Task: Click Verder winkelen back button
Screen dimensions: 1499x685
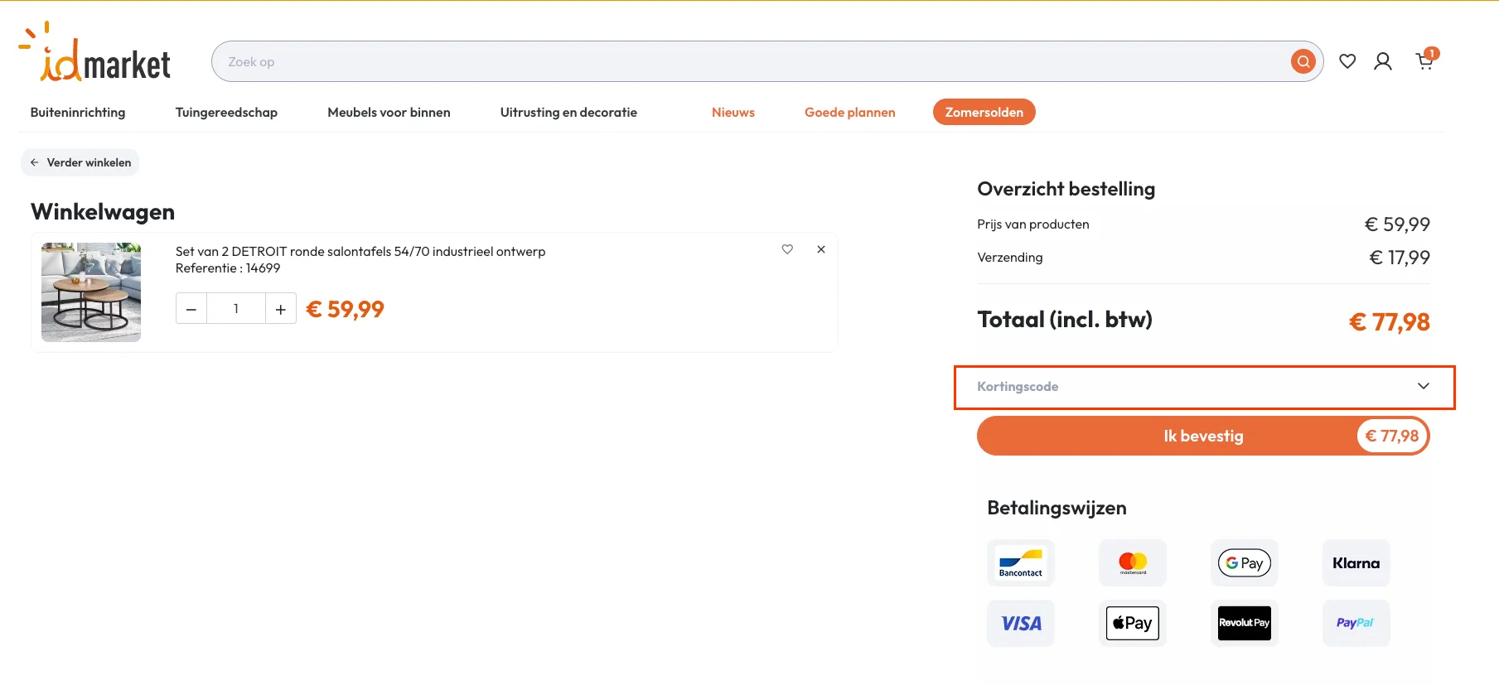Action: coord(80,162)
